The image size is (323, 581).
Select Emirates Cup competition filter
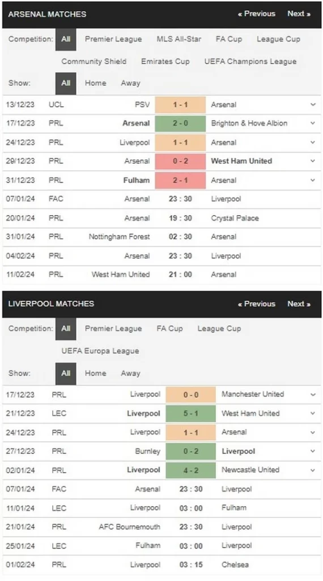(x=165, y=61)
